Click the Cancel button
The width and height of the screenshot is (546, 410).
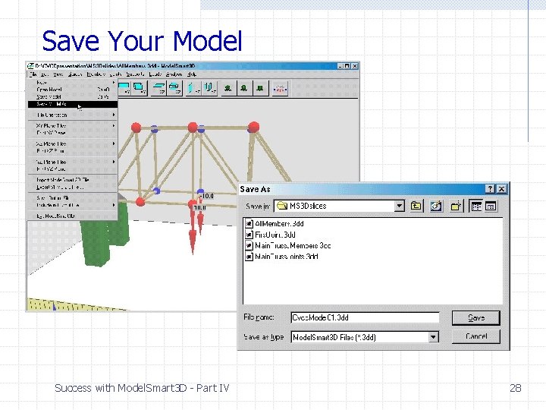[x=476, y=336]
